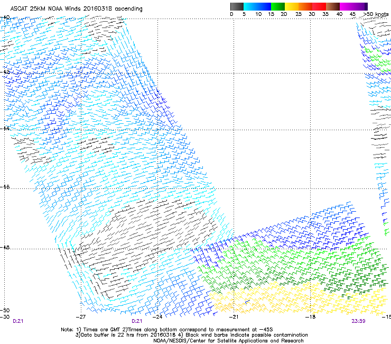The width and height of the screenshot is (391, 344).
Task: Click the latitude label '-46'
Action: [5, 187]
